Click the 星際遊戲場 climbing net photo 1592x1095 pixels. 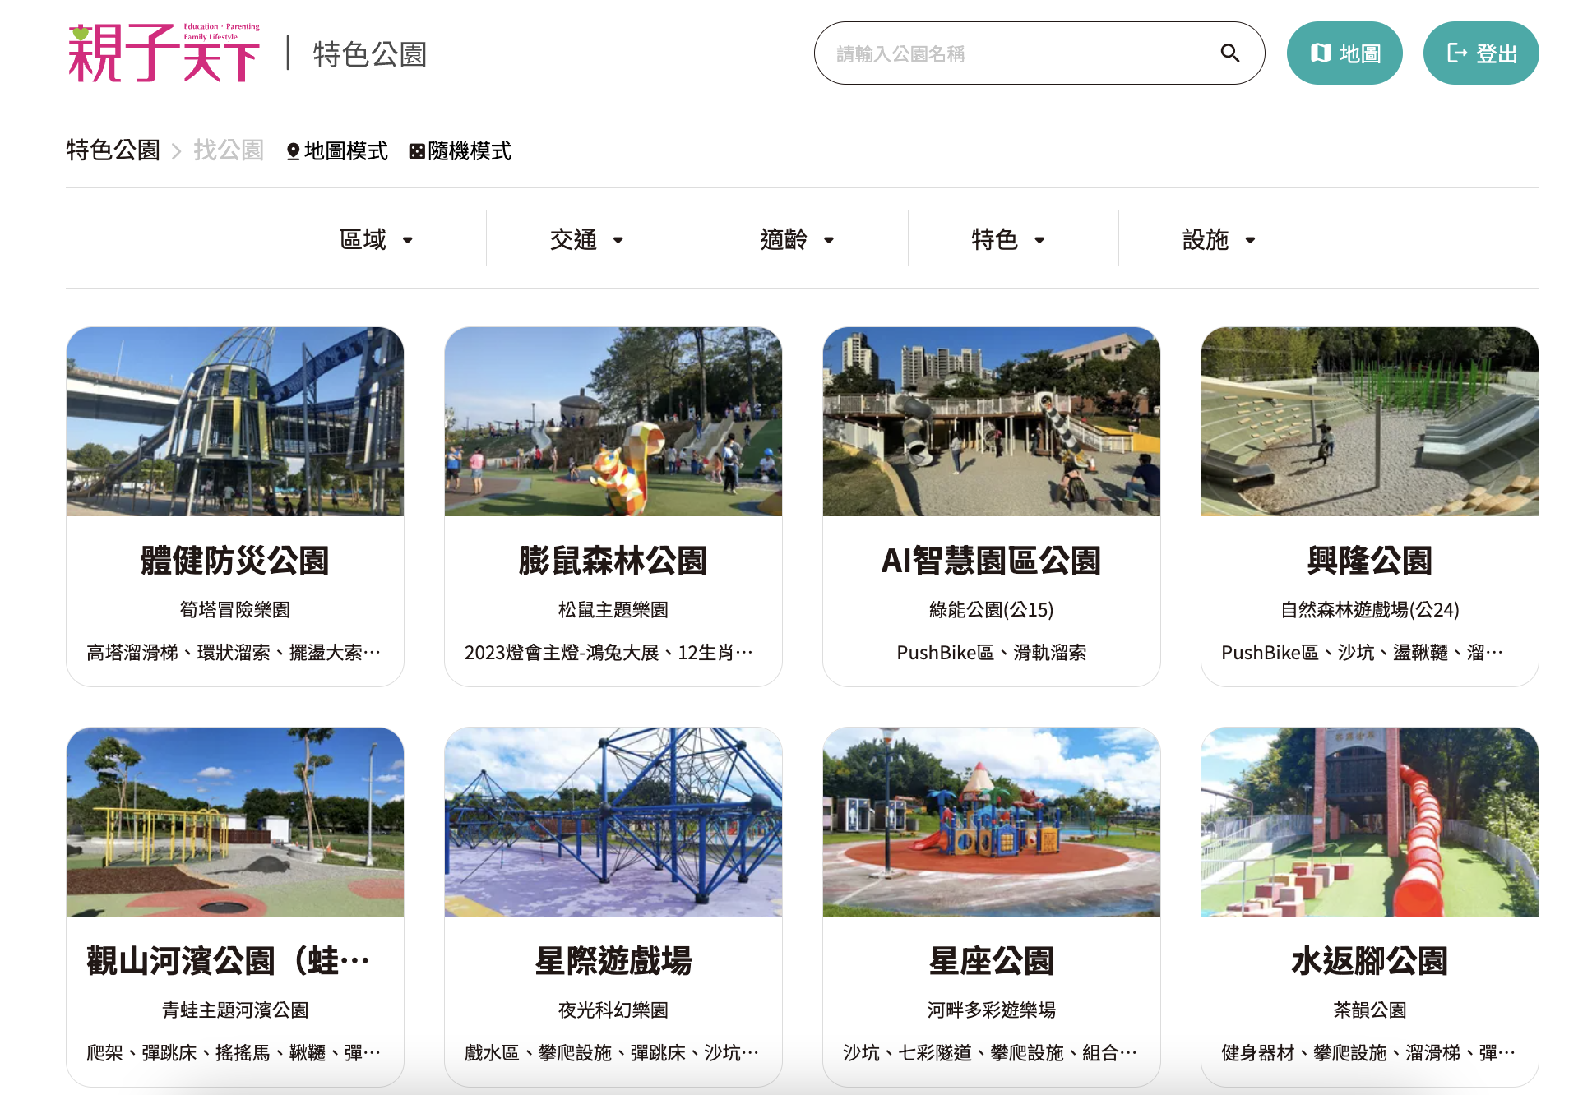coord(613,821)
